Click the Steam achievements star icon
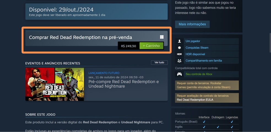The width and height of the screenshot is (271, 132). pos(179,48)
